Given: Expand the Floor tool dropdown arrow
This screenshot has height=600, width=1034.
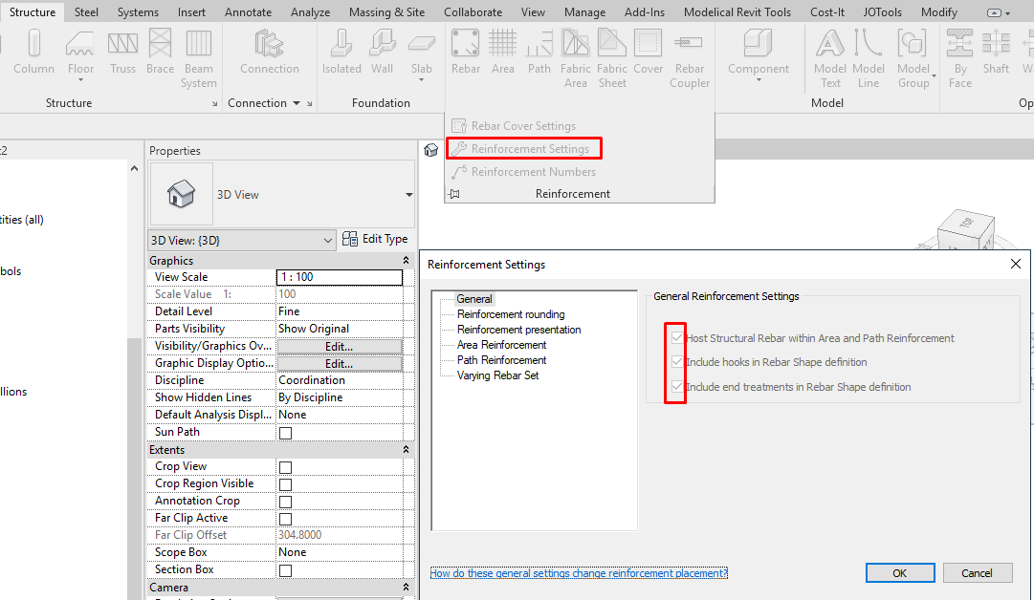Looking at the screenshot, I should click(80, 80).
